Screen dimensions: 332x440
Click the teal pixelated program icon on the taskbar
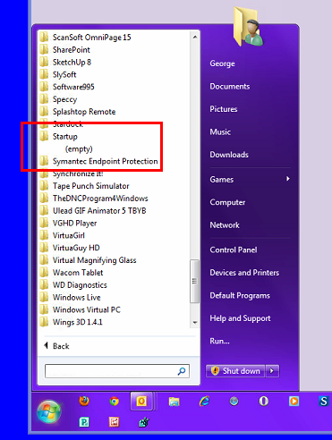(x=144, y=422)
